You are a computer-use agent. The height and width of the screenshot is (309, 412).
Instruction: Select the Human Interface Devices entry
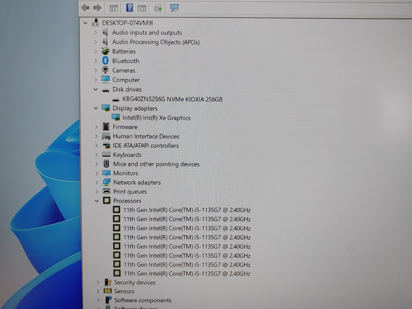(x=146, y=136)
